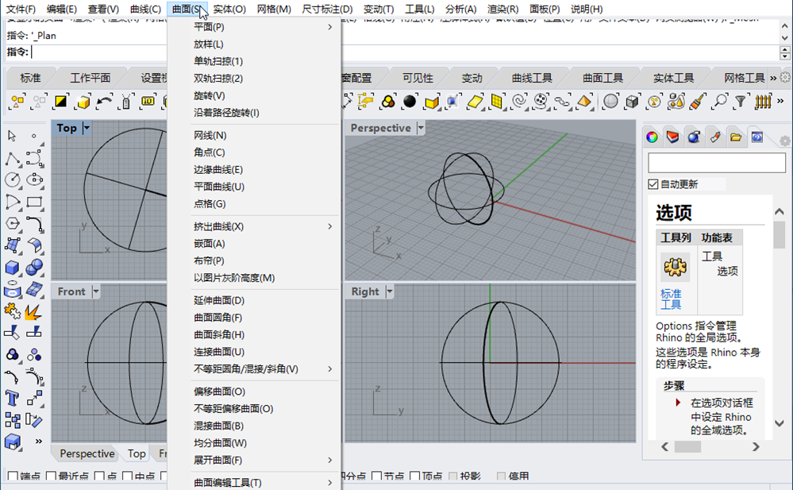Open the Perspective viewport dropdown arrow

tap(421, 128)
